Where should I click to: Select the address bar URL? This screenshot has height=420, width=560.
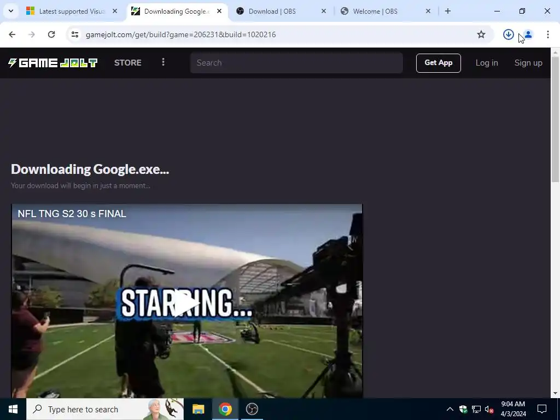(x=180, y=34)
